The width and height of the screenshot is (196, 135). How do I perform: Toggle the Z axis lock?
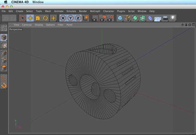[x=78, y=18]
